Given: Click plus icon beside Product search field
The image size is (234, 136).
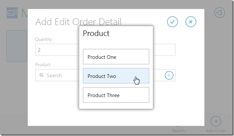Looking at the screenshot, I should coord(169,75).
